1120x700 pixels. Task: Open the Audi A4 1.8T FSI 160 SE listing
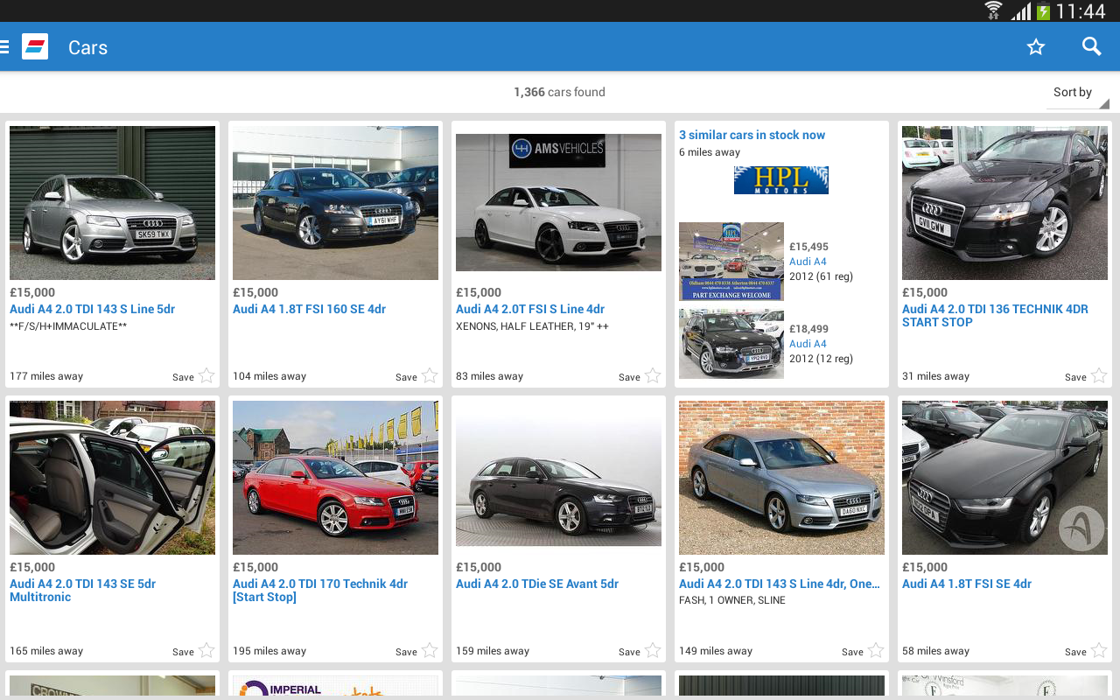click(x=309, y=308)
